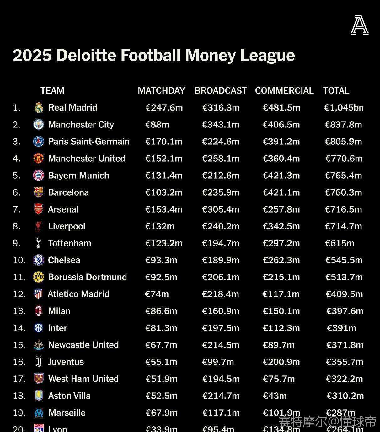Click the Newcastle United team name
Viewport: 380px width, 432px height.
[83, 345]
